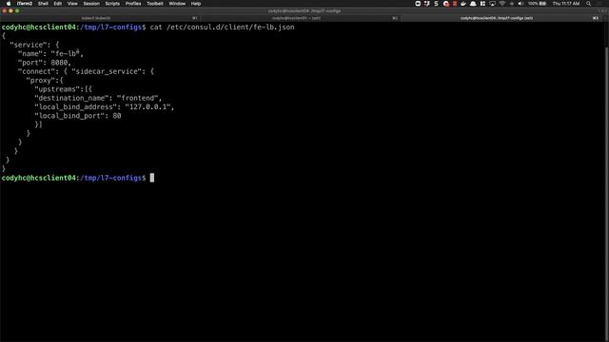Click the red circular menu bar icon
609x342 pixels.
pyautogui.click(x=446, y=4)
